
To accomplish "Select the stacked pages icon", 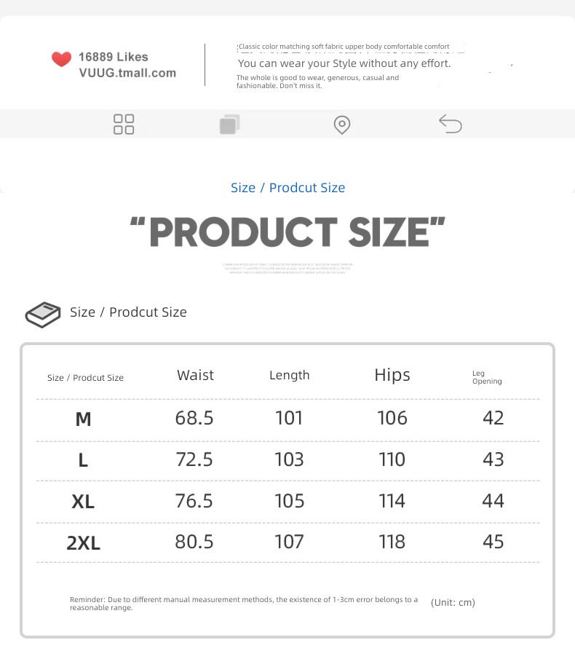I will 229,125.
